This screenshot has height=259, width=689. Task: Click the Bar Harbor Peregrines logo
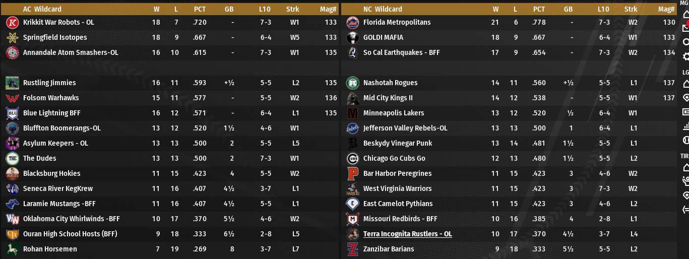click(x=352, y=174)
